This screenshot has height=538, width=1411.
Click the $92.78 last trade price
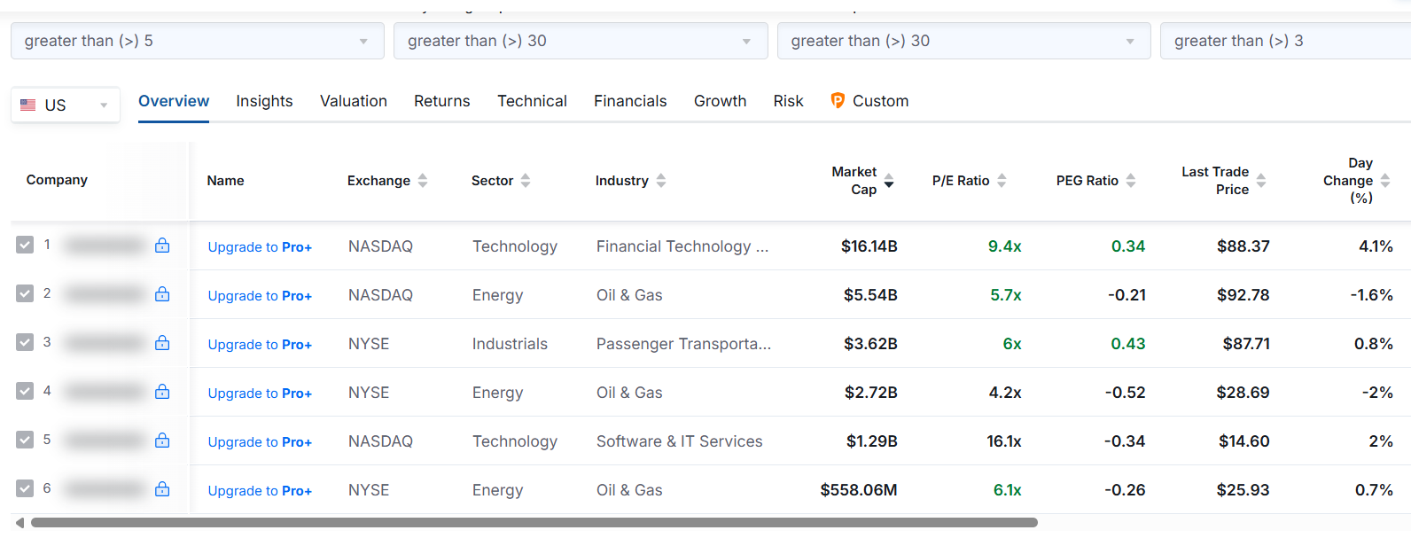click(1243, 295)
